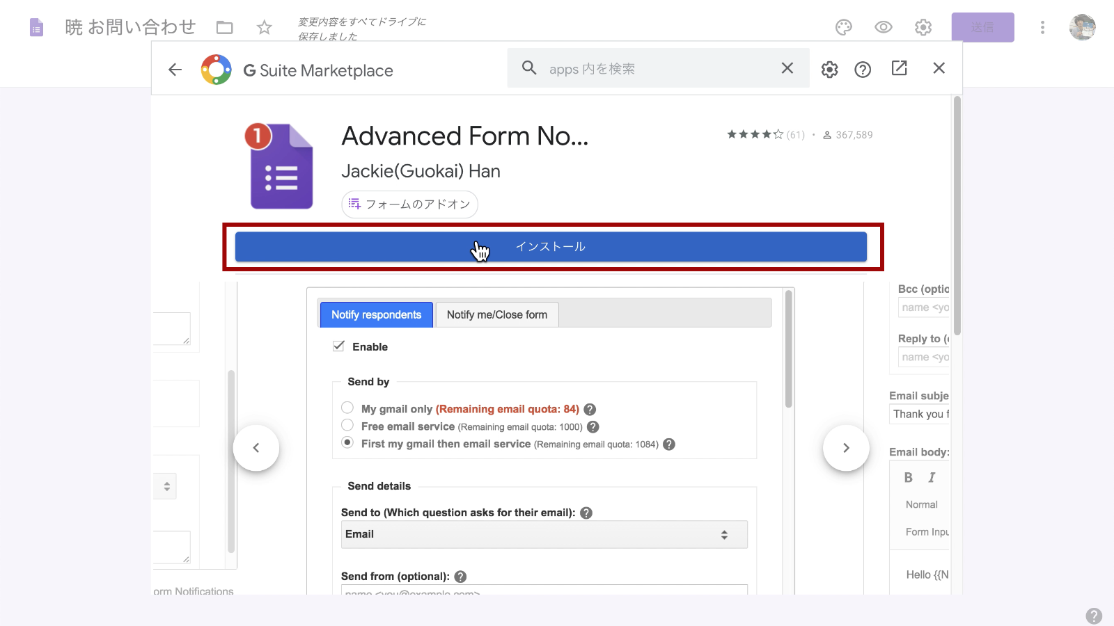Click the Bcc name input field
Viewport: 1114px width, 626px height.
924,307
